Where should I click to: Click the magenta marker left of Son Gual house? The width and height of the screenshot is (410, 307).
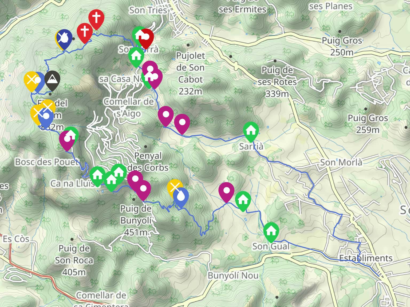click(x=226, y=191)
